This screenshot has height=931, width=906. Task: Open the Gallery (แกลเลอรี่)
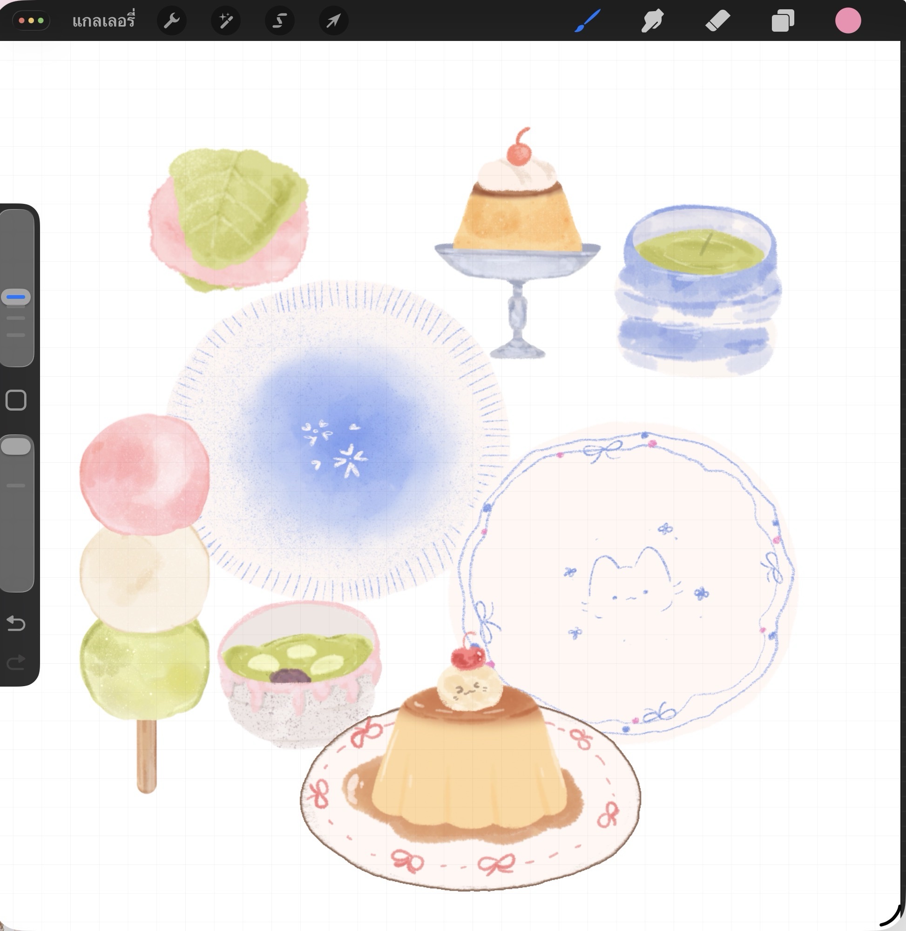click(103, 21)
